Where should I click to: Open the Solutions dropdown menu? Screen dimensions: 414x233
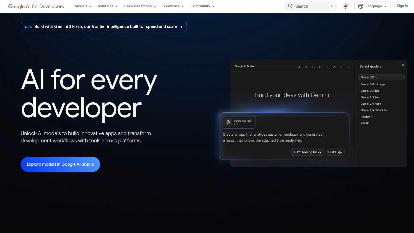coord(107,6)
